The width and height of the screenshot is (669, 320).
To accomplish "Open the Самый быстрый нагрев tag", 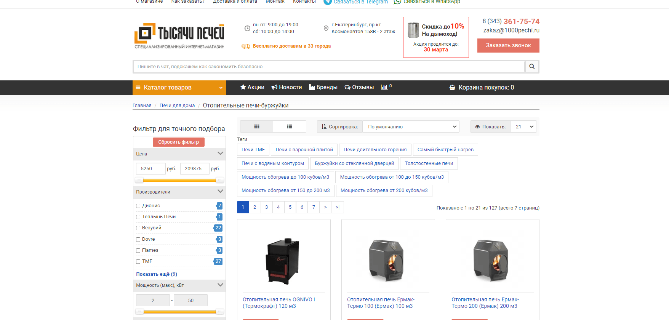I will (445, 150).
